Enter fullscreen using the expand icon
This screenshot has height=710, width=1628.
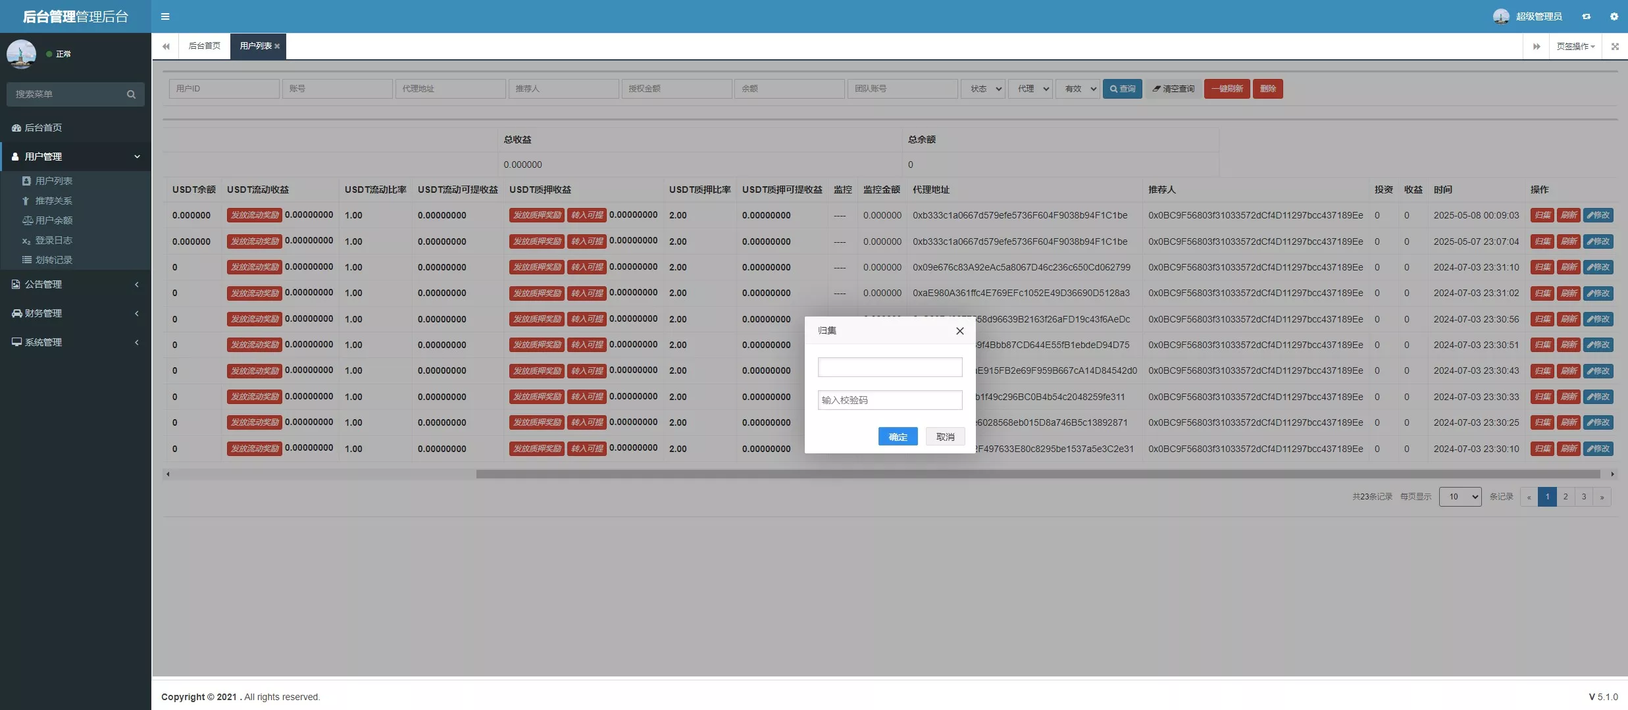pyautogui.click(x=1614, y=47)
